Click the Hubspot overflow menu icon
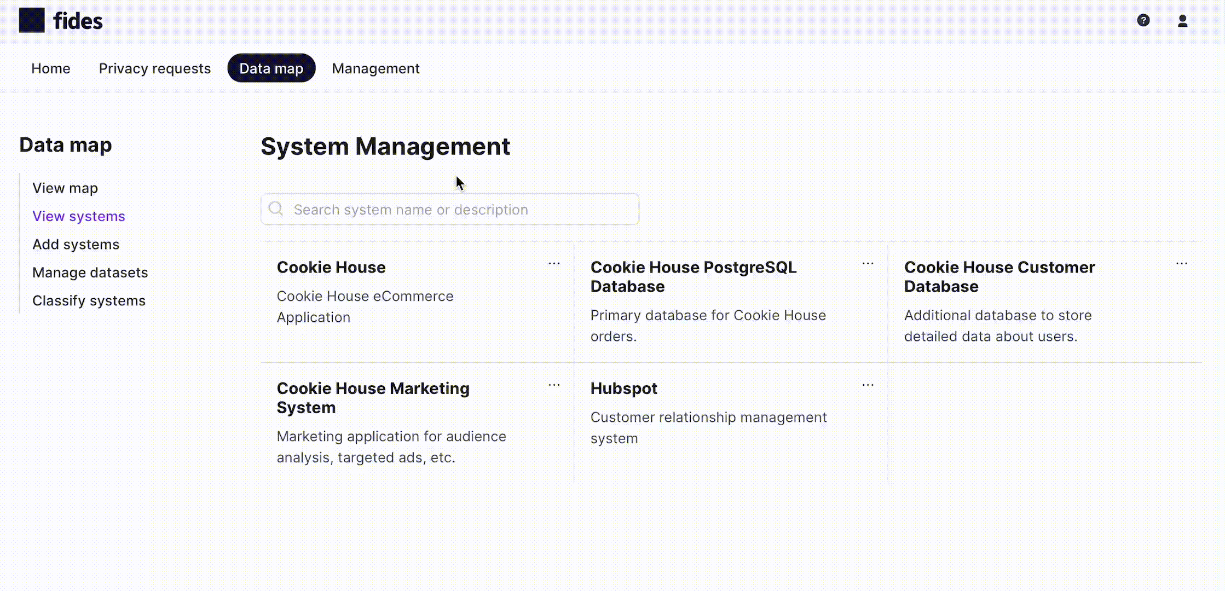This screenshot has height=591, width=1225. pyautogui.click(x=868, y=385)
